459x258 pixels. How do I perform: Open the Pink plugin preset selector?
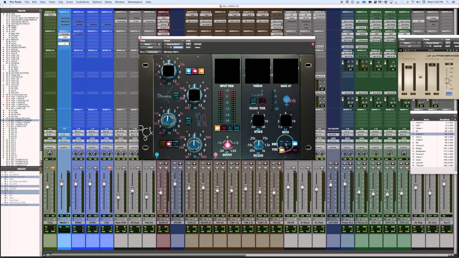click(x=173, y=44)
